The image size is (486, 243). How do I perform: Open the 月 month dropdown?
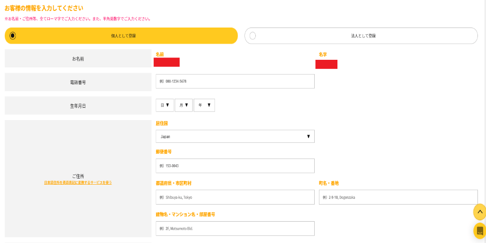(184, 105)
